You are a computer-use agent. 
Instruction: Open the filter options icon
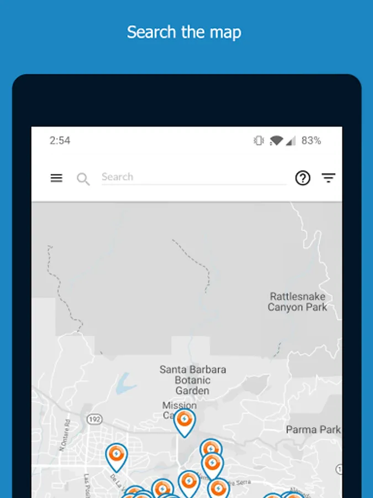tap(328, 178)
